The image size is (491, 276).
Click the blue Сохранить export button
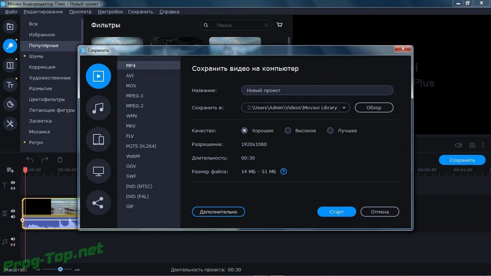(x=462, y=160)
